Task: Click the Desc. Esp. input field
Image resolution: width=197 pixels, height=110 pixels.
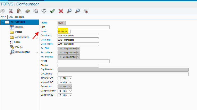Action: click(78, 40)
